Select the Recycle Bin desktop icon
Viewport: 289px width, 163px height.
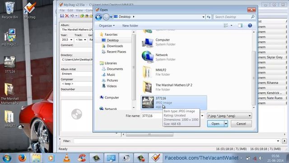point(10,10)
